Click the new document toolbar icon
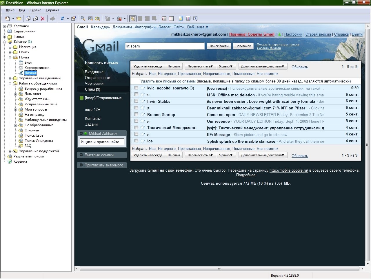The height and width of the screenshot is (279, 371). [x=8, y=19]
